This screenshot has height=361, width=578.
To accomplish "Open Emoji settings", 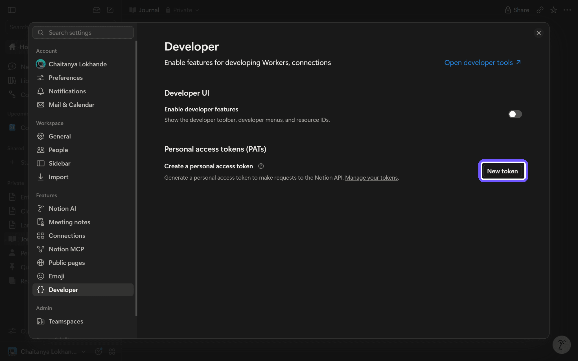I will point(83,276).
